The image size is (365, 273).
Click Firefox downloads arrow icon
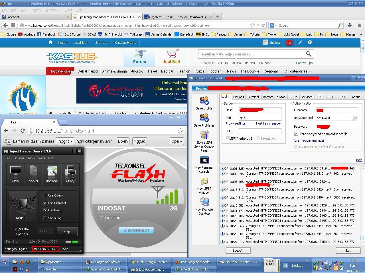[350, 25]
